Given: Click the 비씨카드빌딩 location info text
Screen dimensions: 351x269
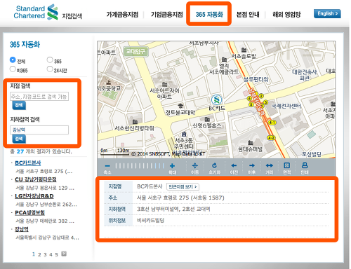Looking at the screenshot, I should click(150, 220).
